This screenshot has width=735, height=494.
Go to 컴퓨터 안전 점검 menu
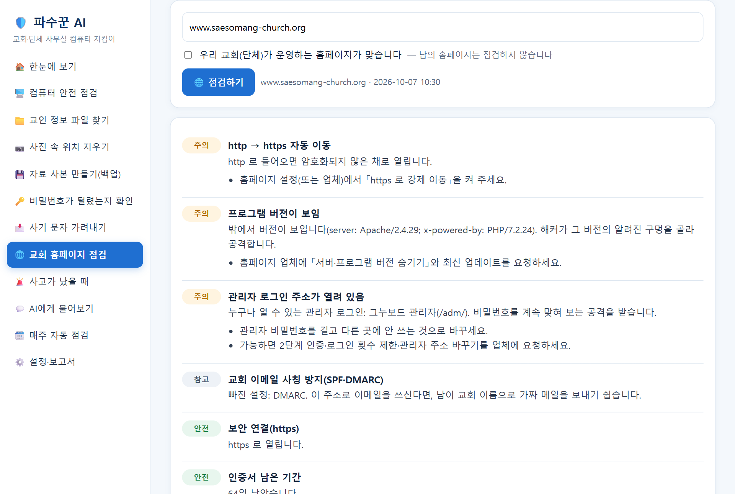click(75, 93)
